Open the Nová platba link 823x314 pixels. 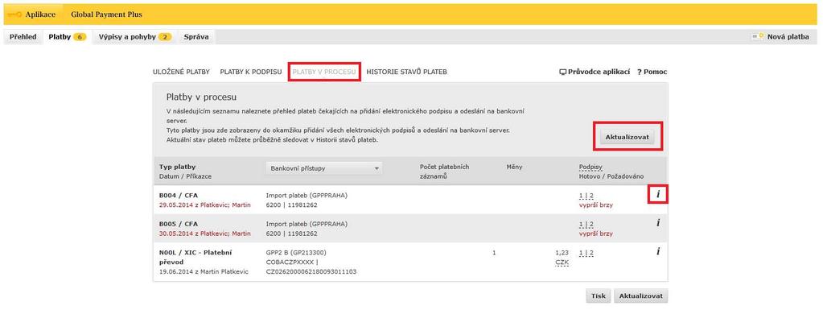(x=788, y=37)
